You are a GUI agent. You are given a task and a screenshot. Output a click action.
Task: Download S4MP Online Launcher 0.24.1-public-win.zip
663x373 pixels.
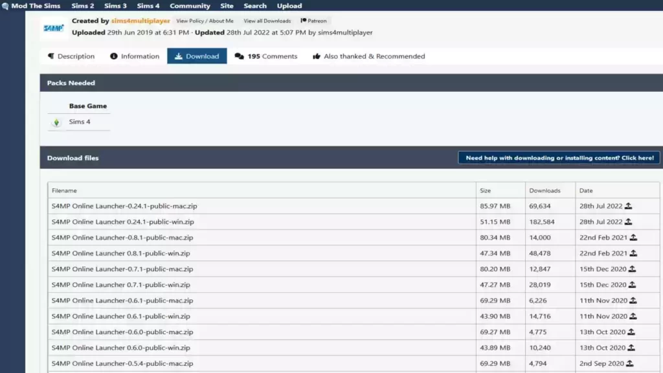pyautogui.click(x=122, y=222)
